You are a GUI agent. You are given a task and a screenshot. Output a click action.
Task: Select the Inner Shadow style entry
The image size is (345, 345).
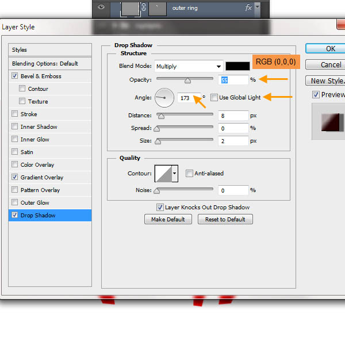pyautogui.click(x=39, y=126)
